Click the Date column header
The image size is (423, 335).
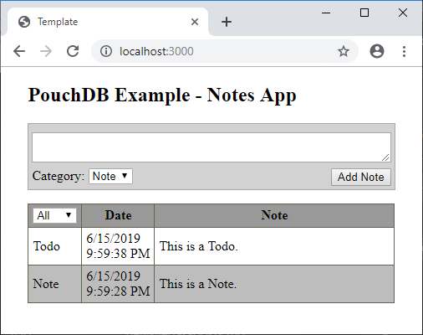[118, 215]
